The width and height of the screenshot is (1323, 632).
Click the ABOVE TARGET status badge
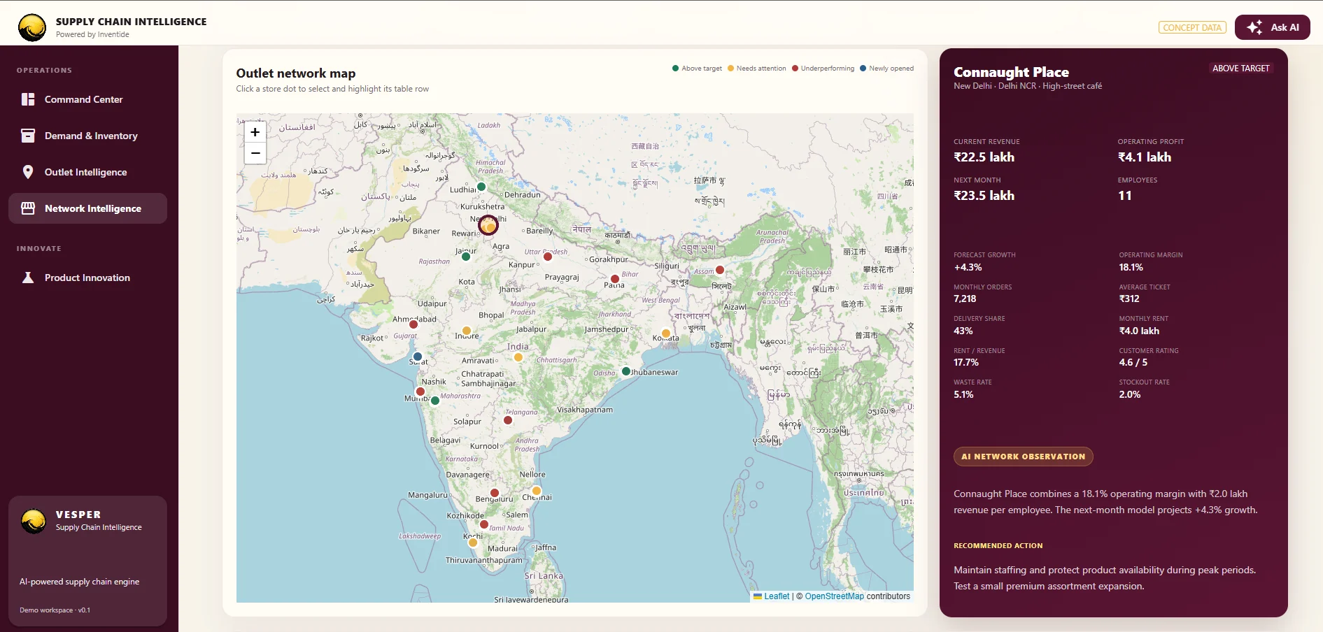click(1240, 69)
